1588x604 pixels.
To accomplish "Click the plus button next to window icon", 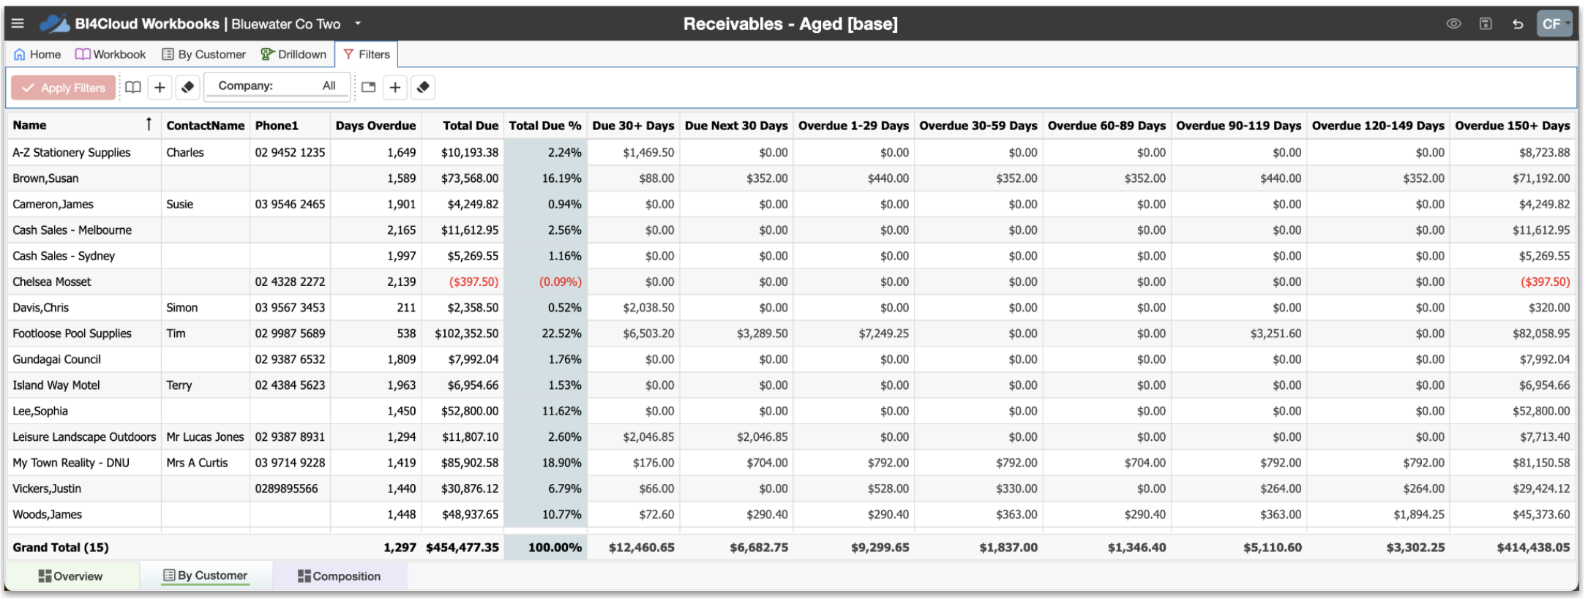I will tap(395, 87).
